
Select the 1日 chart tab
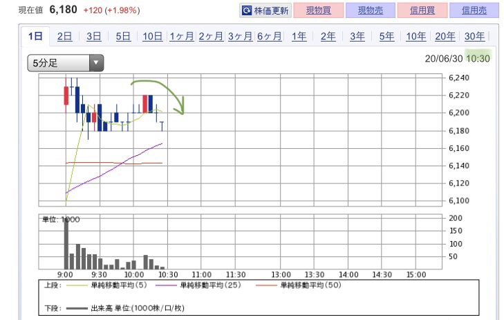pos(35,36)
